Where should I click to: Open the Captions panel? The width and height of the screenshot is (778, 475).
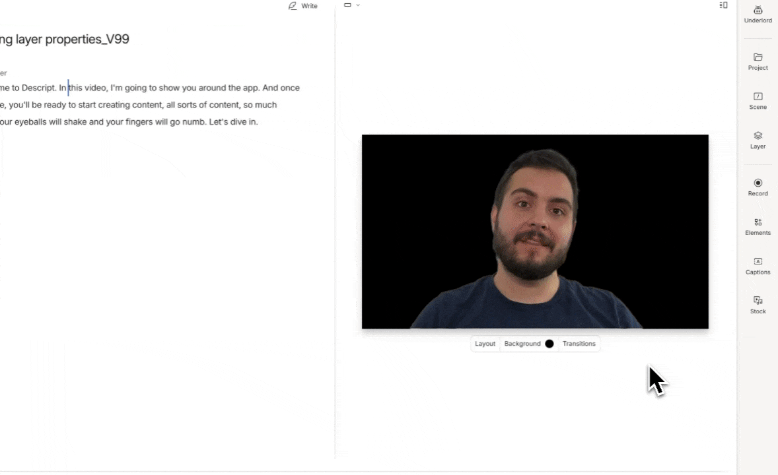click(x=758, y=265)
